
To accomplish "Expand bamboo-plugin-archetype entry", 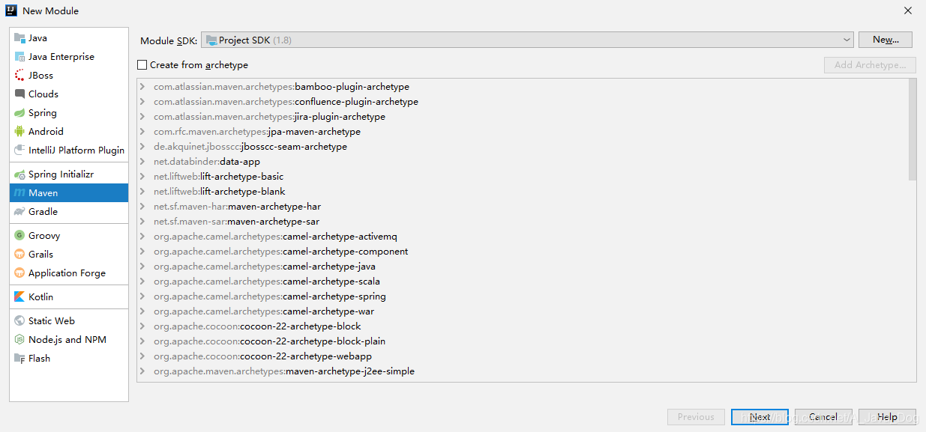I will click(142, 87).
